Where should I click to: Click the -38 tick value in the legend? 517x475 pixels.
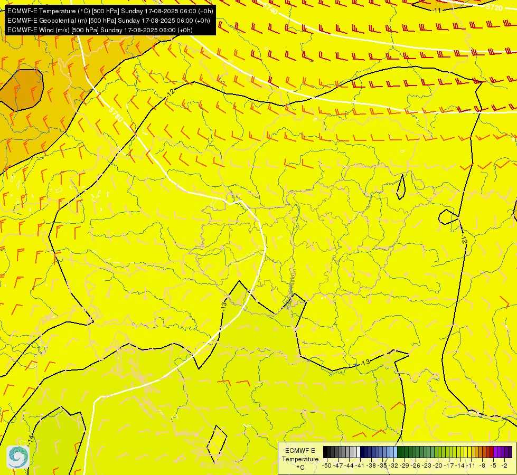pos(371,465)
